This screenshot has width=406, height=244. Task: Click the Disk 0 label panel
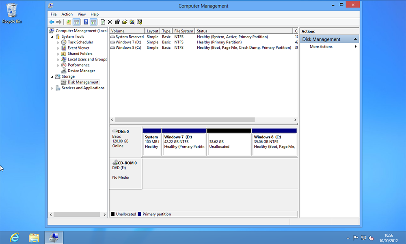125,142
